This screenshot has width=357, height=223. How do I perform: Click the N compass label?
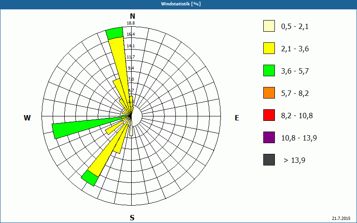point(133,16)
